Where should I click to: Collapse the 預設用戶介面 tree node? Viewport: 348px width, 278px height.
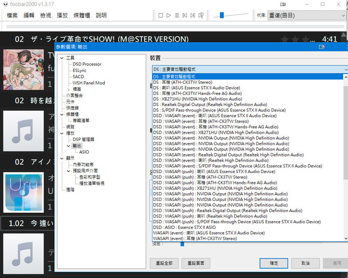coord(68,171)
